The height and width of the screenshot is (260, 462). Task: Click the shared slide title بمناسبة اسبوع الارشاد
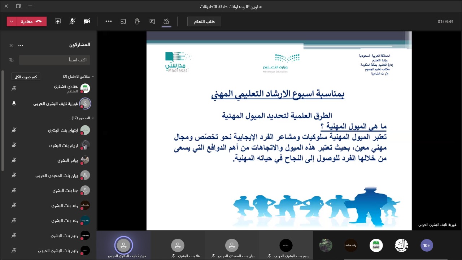(x=278, y=95)
